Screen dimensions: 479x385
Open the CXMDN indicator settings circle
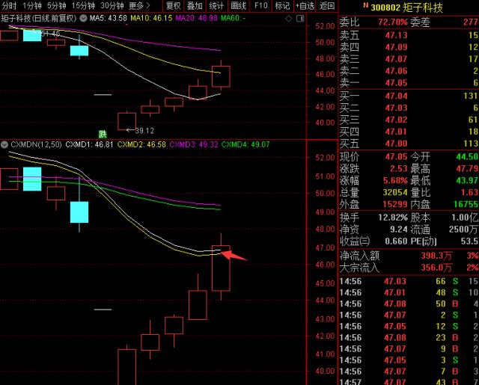pyautogui.click(x=4, y=144)
